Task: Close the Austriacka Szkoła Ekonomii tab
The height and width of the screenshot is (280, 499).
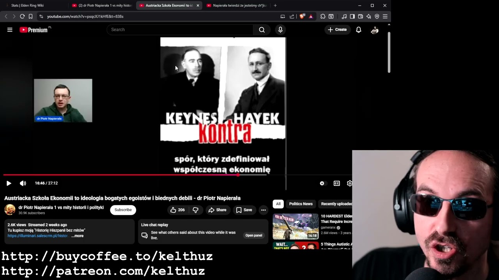Action: pyautogui.click(x=198, y=5)
